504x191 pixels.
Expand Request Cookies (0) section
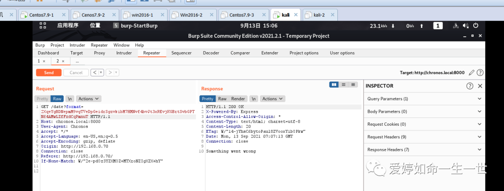point(425,124)
